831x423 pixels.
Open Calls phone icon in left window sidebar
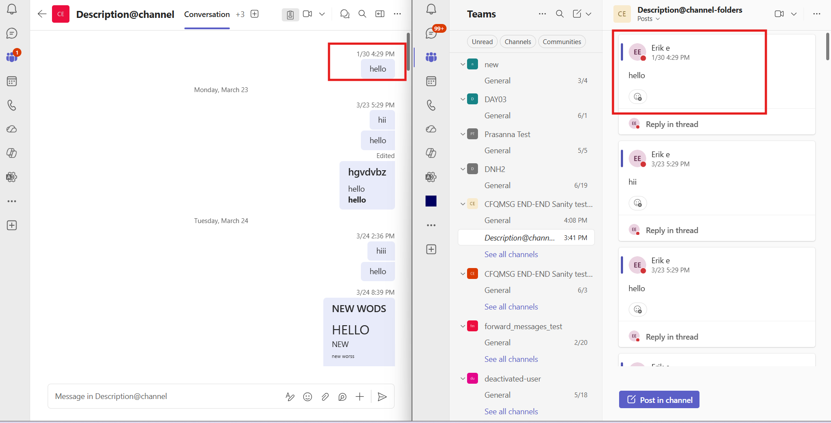click(12, 105)
